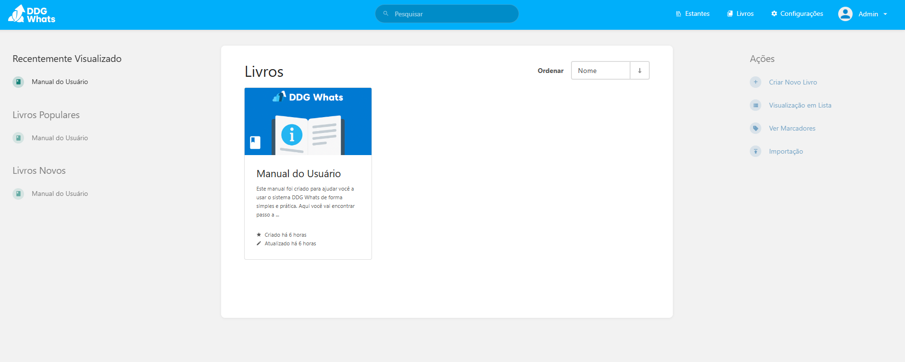Click the tag icon for Ver Marcadores

[756, 128]
